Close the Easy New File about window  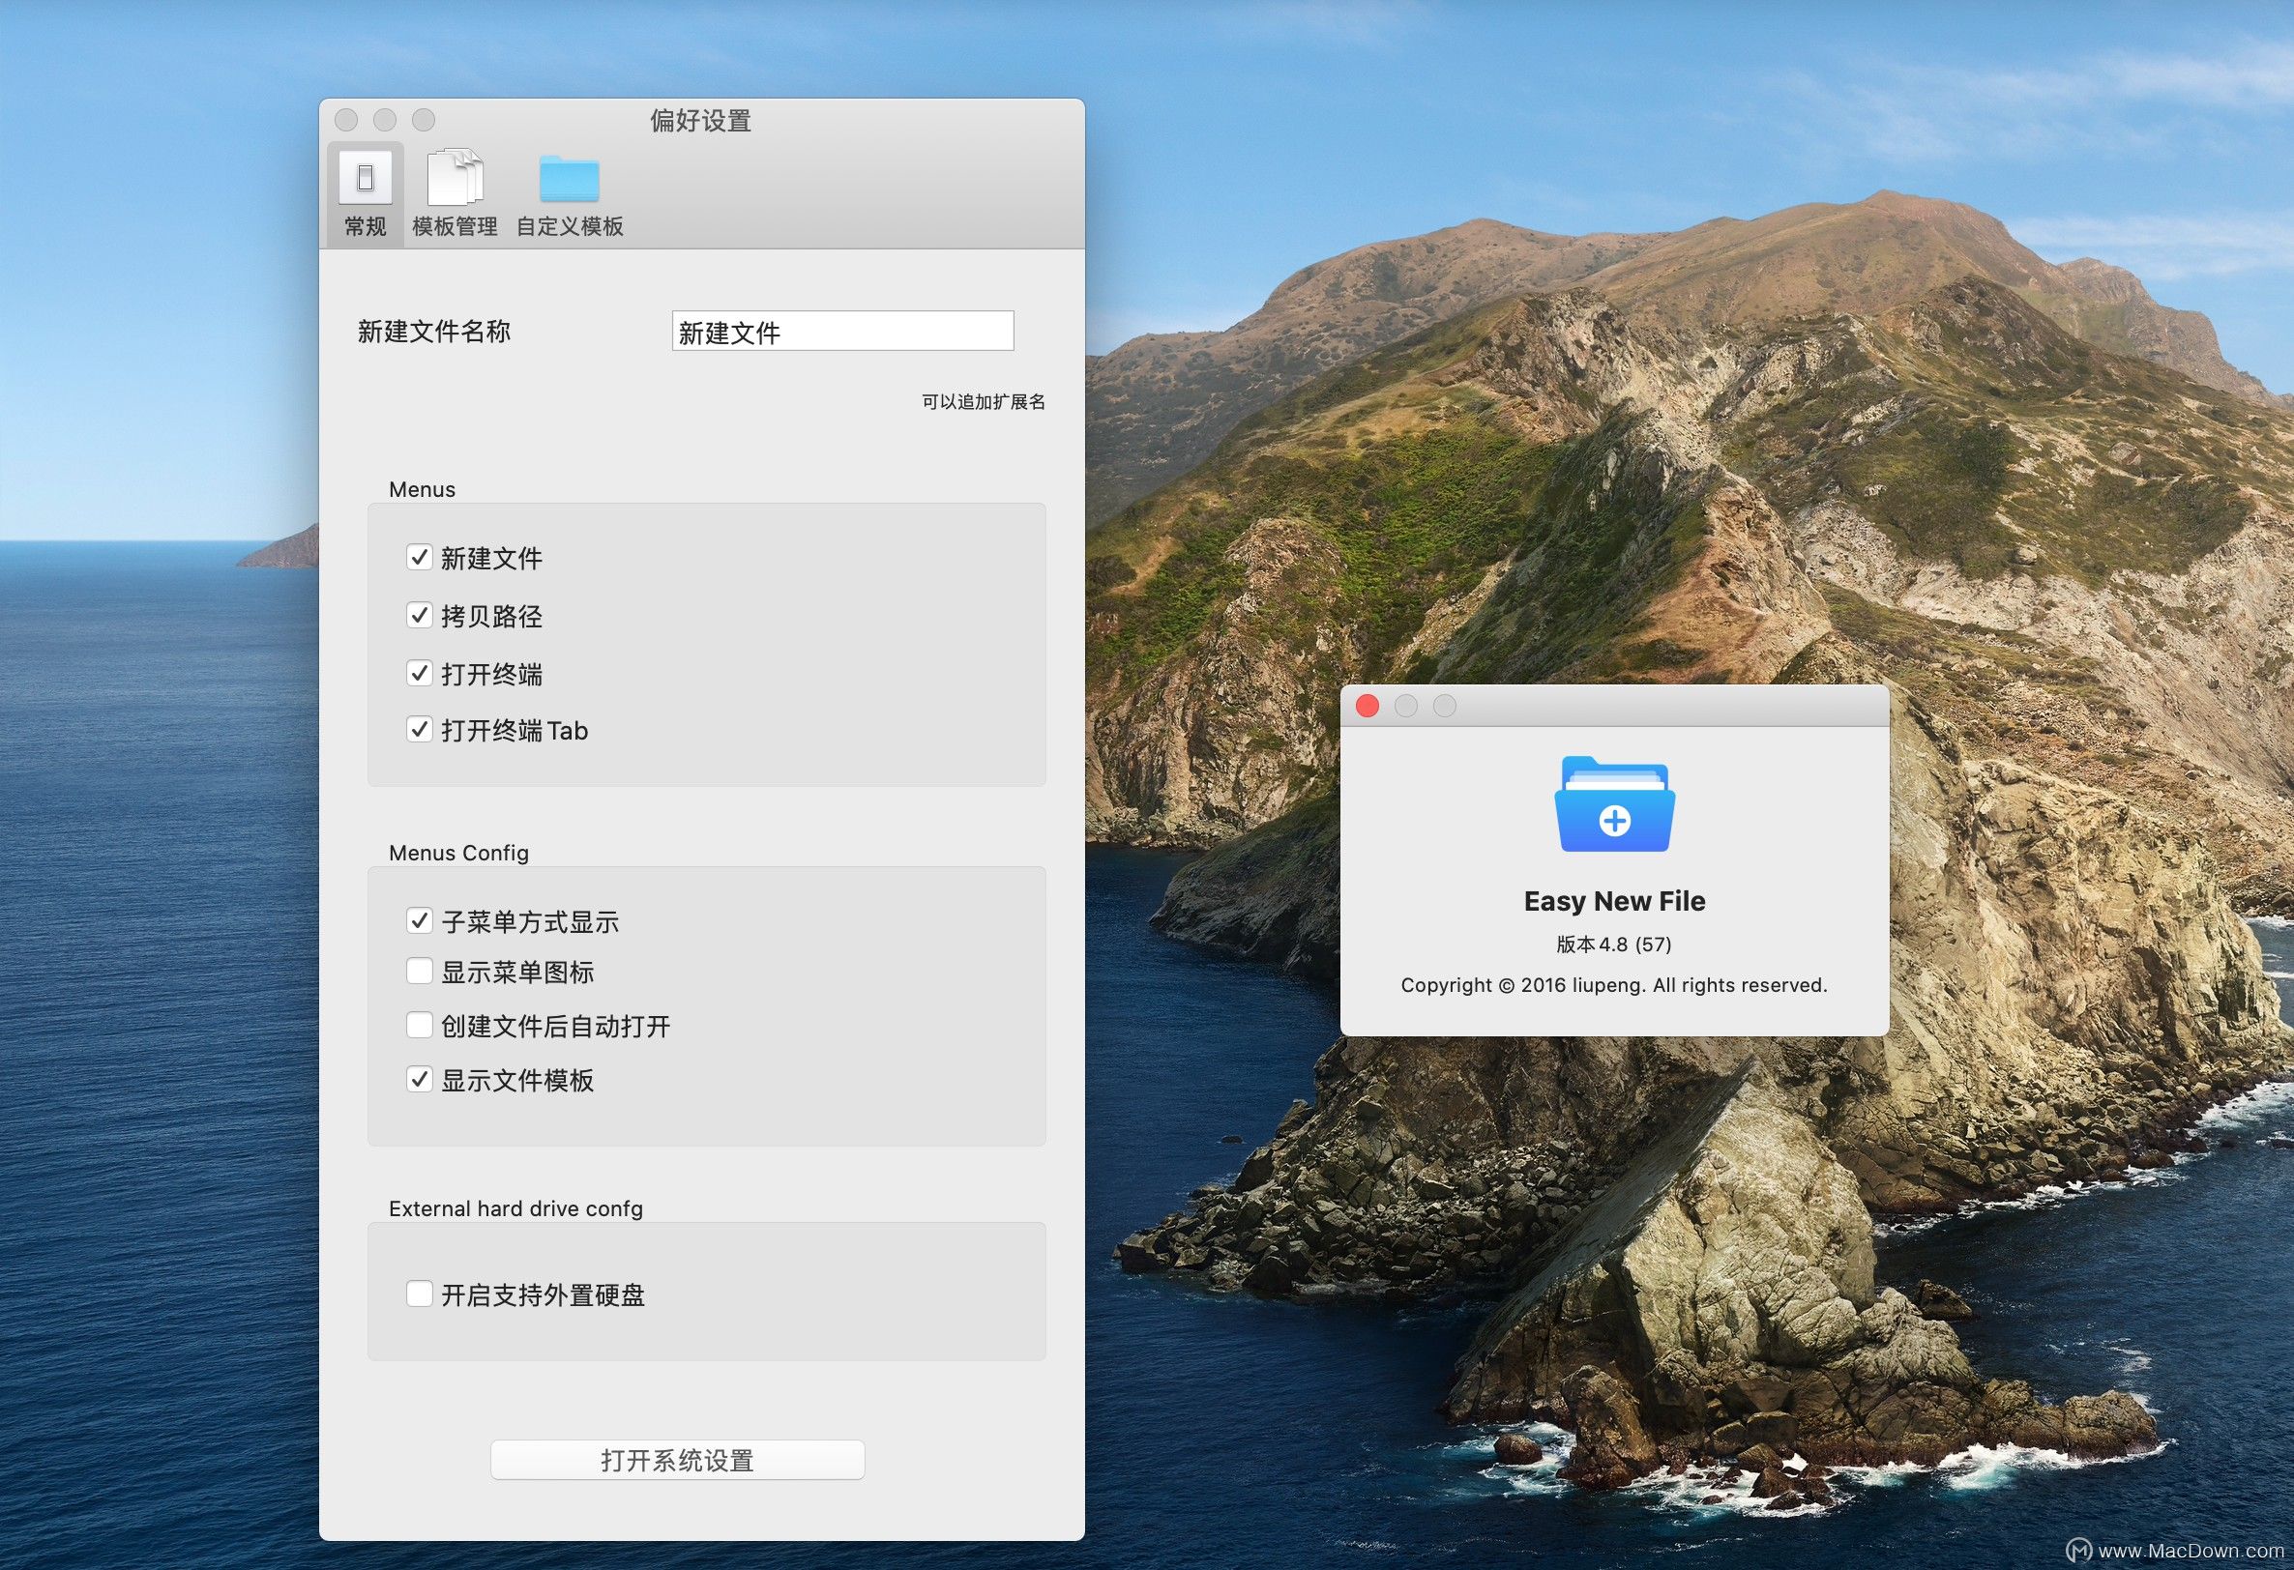click(x=1368, y=706)
